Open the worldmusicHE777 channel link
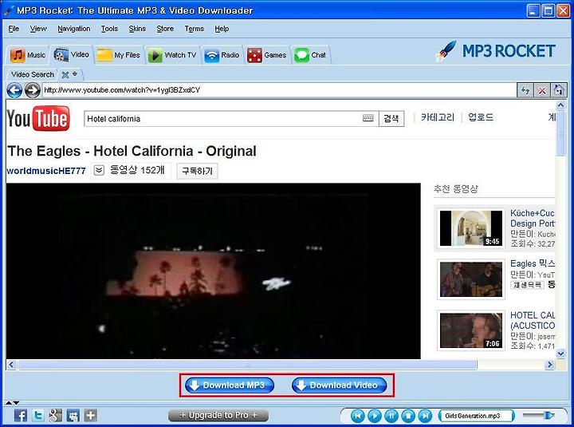The height and width of the screenshot is (427, 574). pyautogui.click(x=46, y=171)
